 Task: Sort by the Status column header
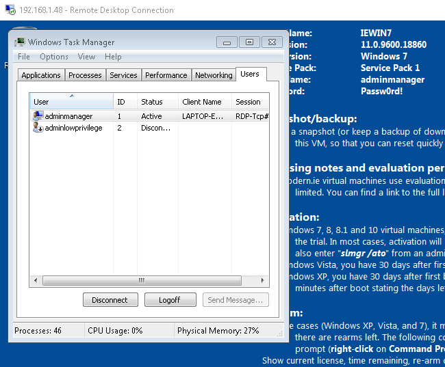pyautogui.click(x=157, y=101)
